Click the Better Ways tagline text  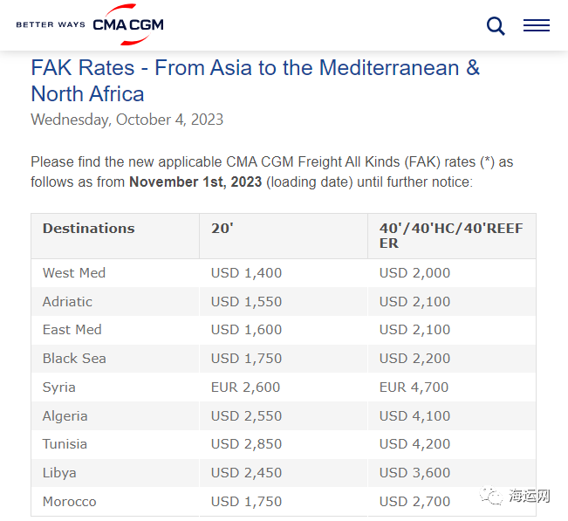[x=51, y=24]
